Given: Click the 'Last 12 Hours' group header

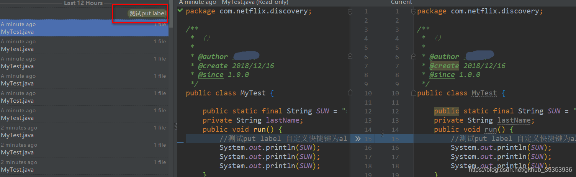Looking at the screenshot, I should pos(83,3).
